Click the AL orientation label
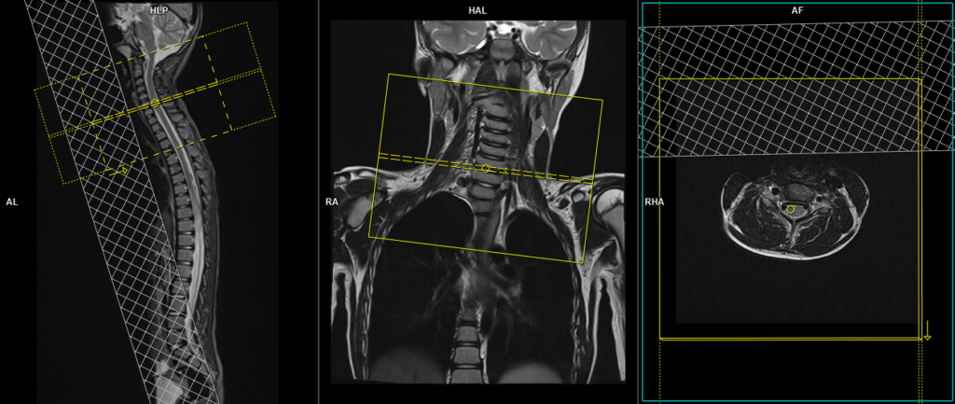 pyautogui.click(x=12, y=202)
